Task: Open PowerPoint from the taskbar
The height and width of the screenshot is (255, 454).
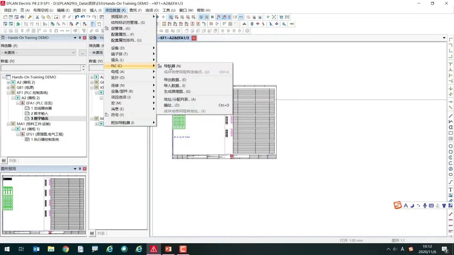Action: pyautogui.click(x=168, y=249)
